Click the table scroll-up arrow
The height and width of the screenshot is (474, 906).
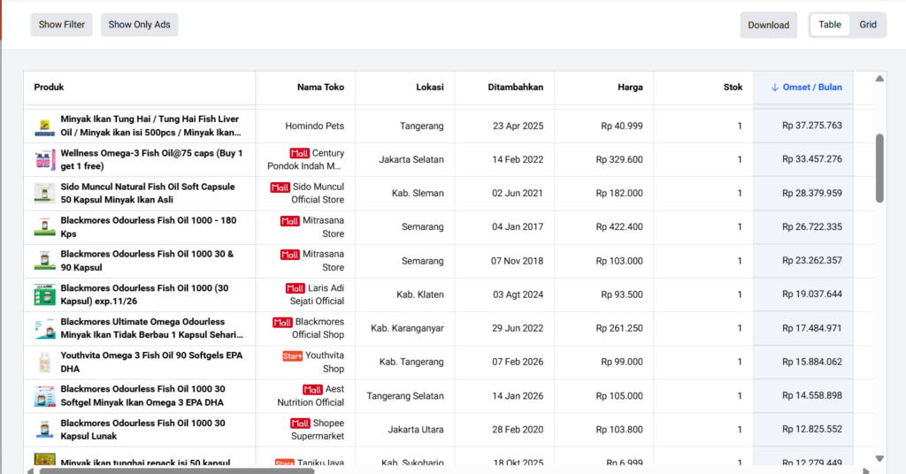pos(879,79)
